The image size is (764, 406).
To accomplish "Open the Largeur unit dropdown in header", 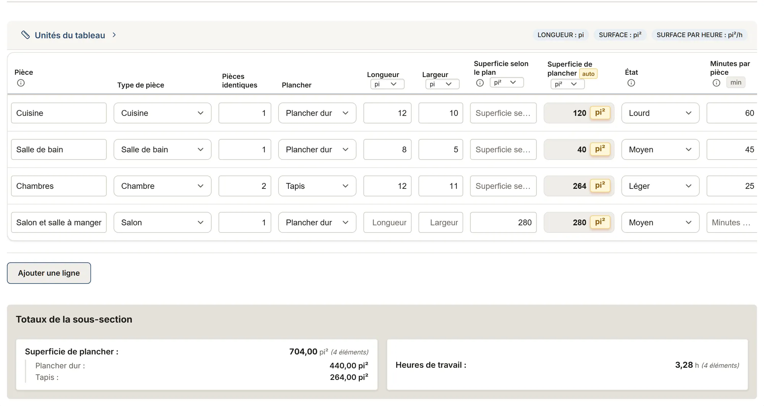I will point(442,84).
